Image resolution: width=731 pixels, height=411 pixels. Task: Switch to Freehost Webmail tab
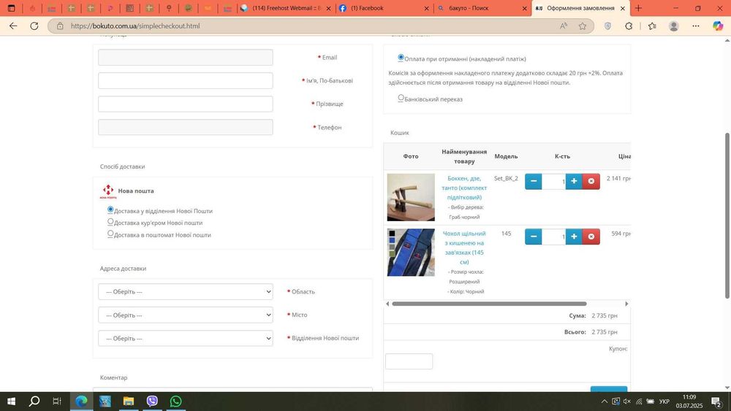point(285,8)
